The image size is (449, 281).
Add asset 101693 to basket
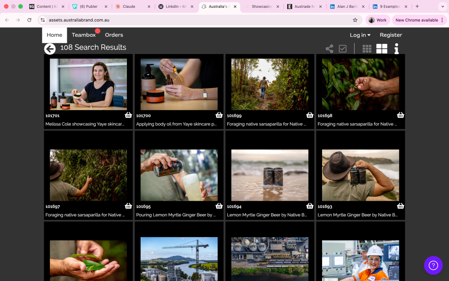[x=401, y=206]
